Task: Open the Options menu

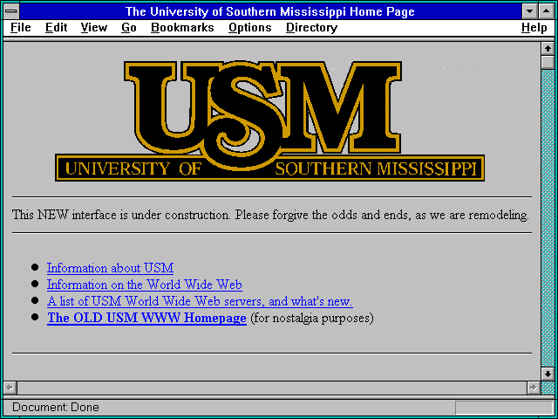Action: tap(250, 28)
